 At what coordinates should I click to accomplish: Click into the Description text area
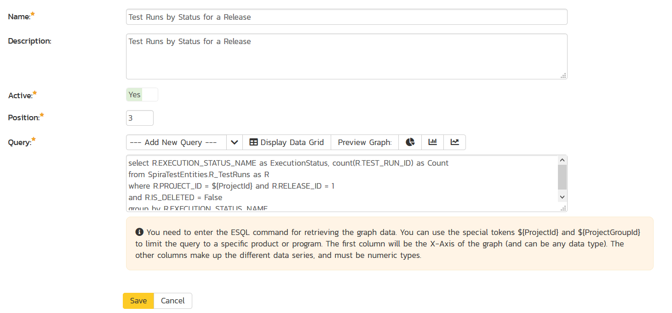346,56
